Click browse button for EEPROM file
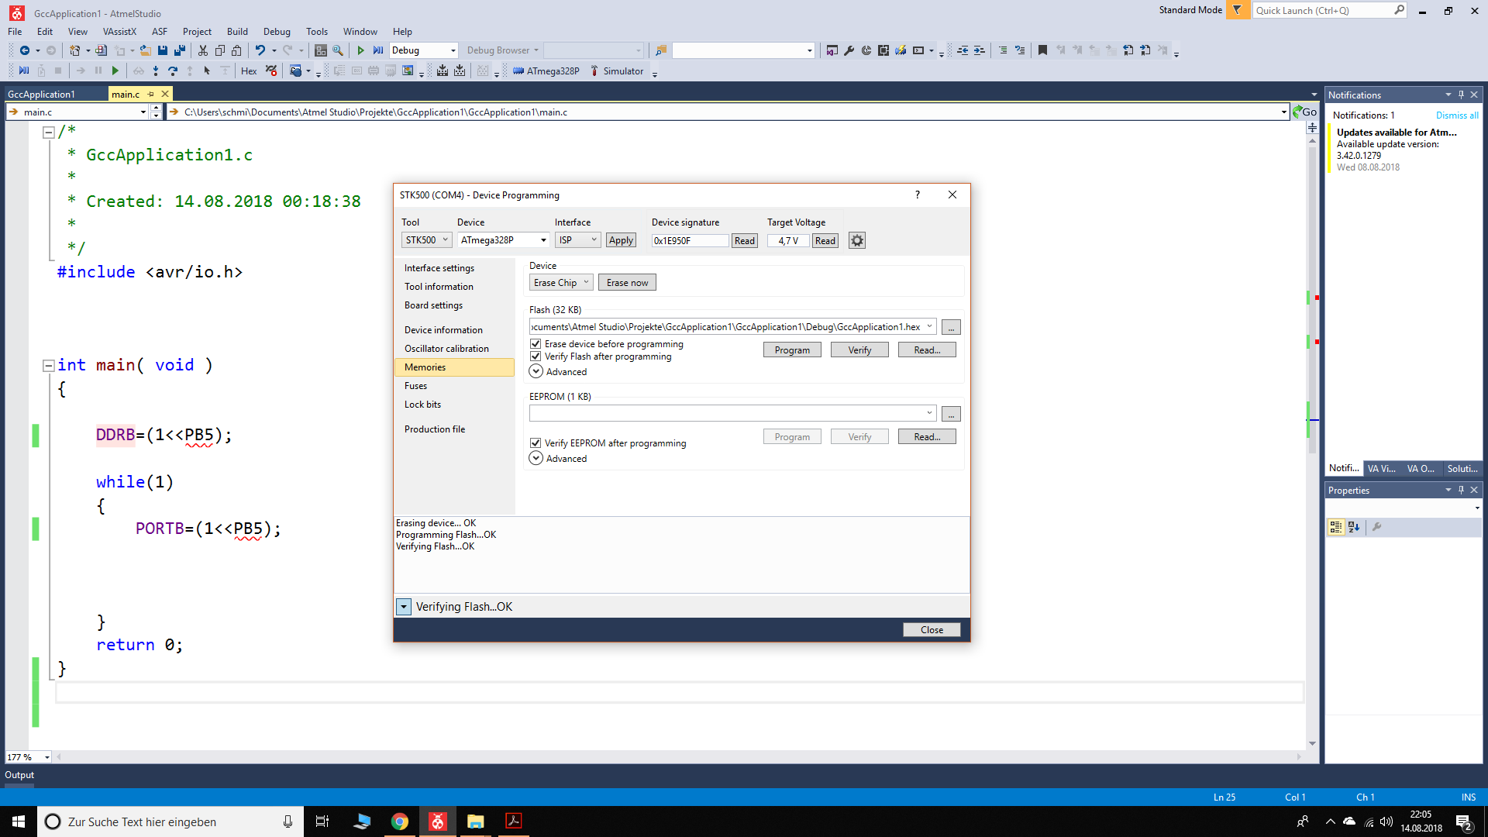Image resolution: width=1488 pixels, height=837 pixels. pyautogui.click(x=951, y=415)
